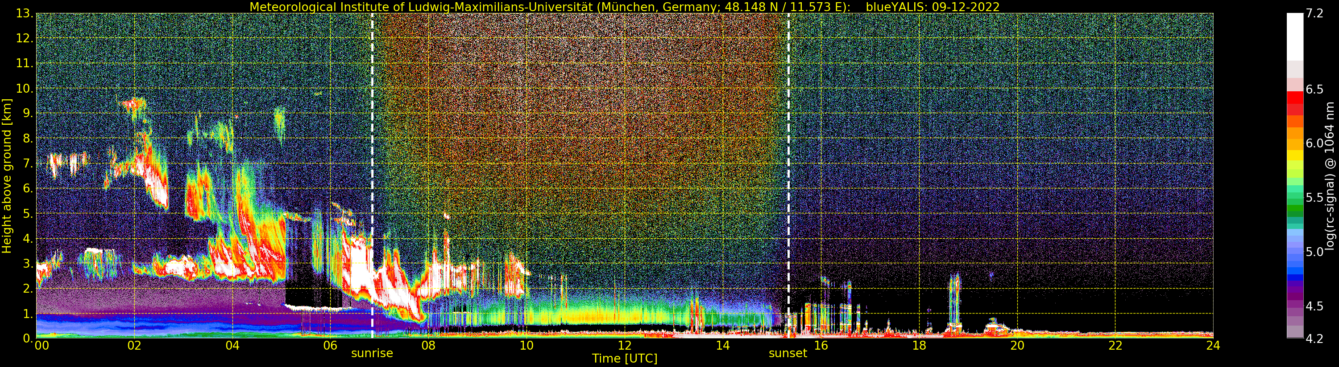Pick the bright red band of the colorbar
1339x367 pixels.
tap(1295, 98)
